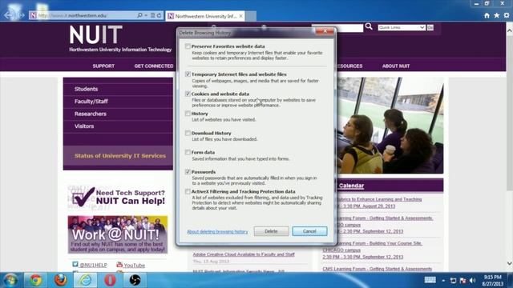Check the Download History checkbox
The image size is (513, 288).
188,133
